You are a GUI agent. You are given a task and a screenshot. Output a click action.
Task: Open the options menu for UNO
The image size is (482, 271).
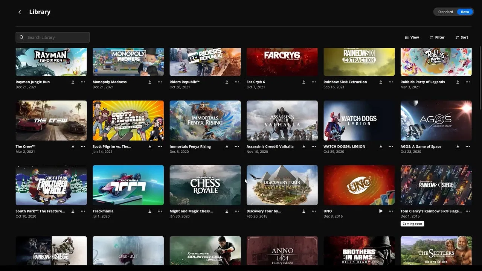391,211
